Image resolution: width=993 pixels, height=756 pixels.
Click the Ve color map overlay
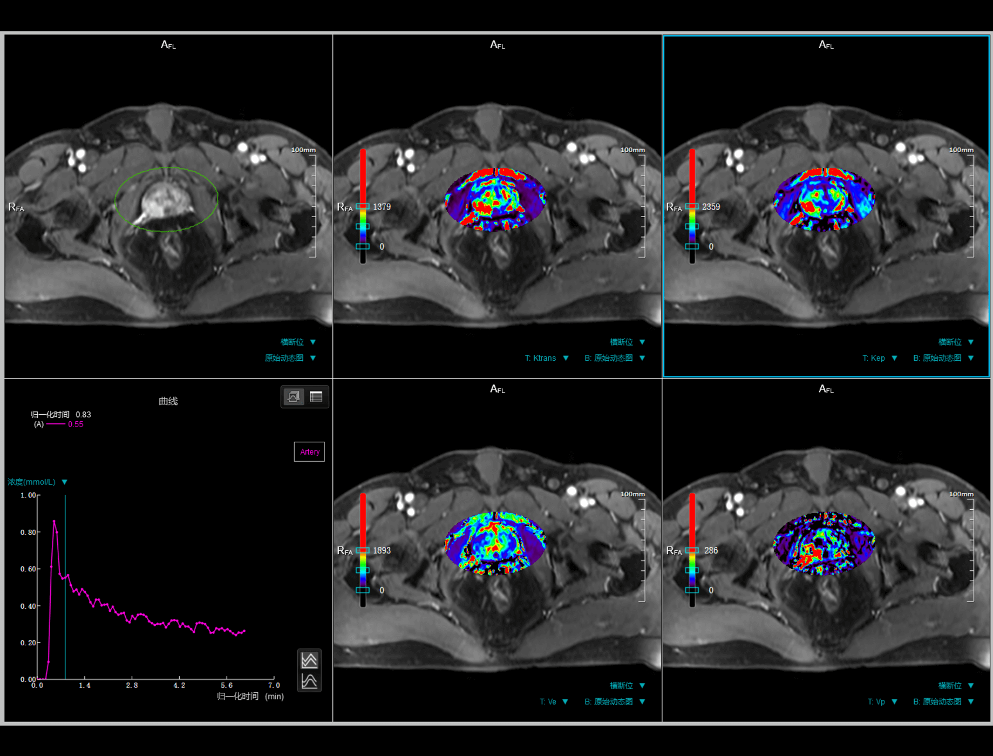tap(495, 543)
